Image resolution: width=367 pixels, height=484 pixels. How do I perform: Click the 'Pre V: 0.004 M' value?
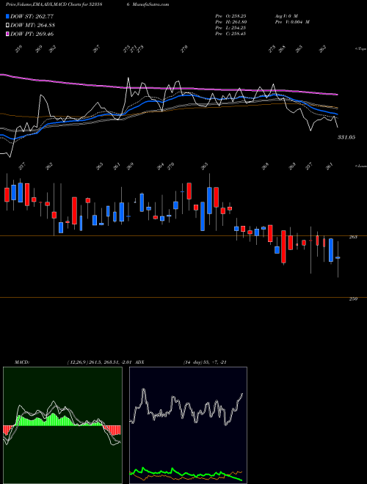coord(292,22)
